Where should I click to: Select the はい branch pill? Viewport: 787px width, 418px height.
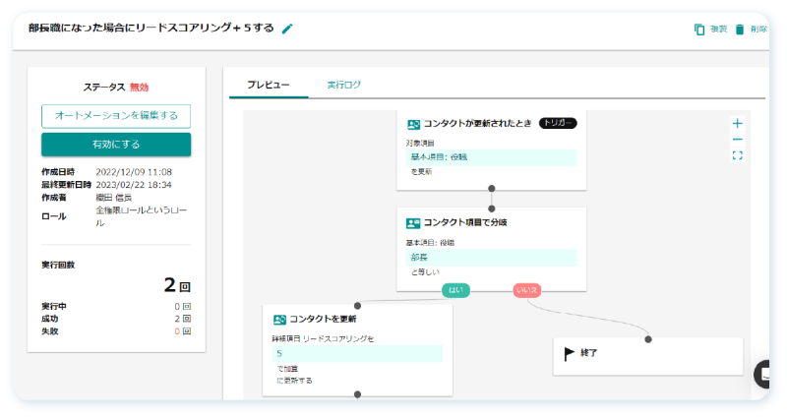click(x=455, y=290)
